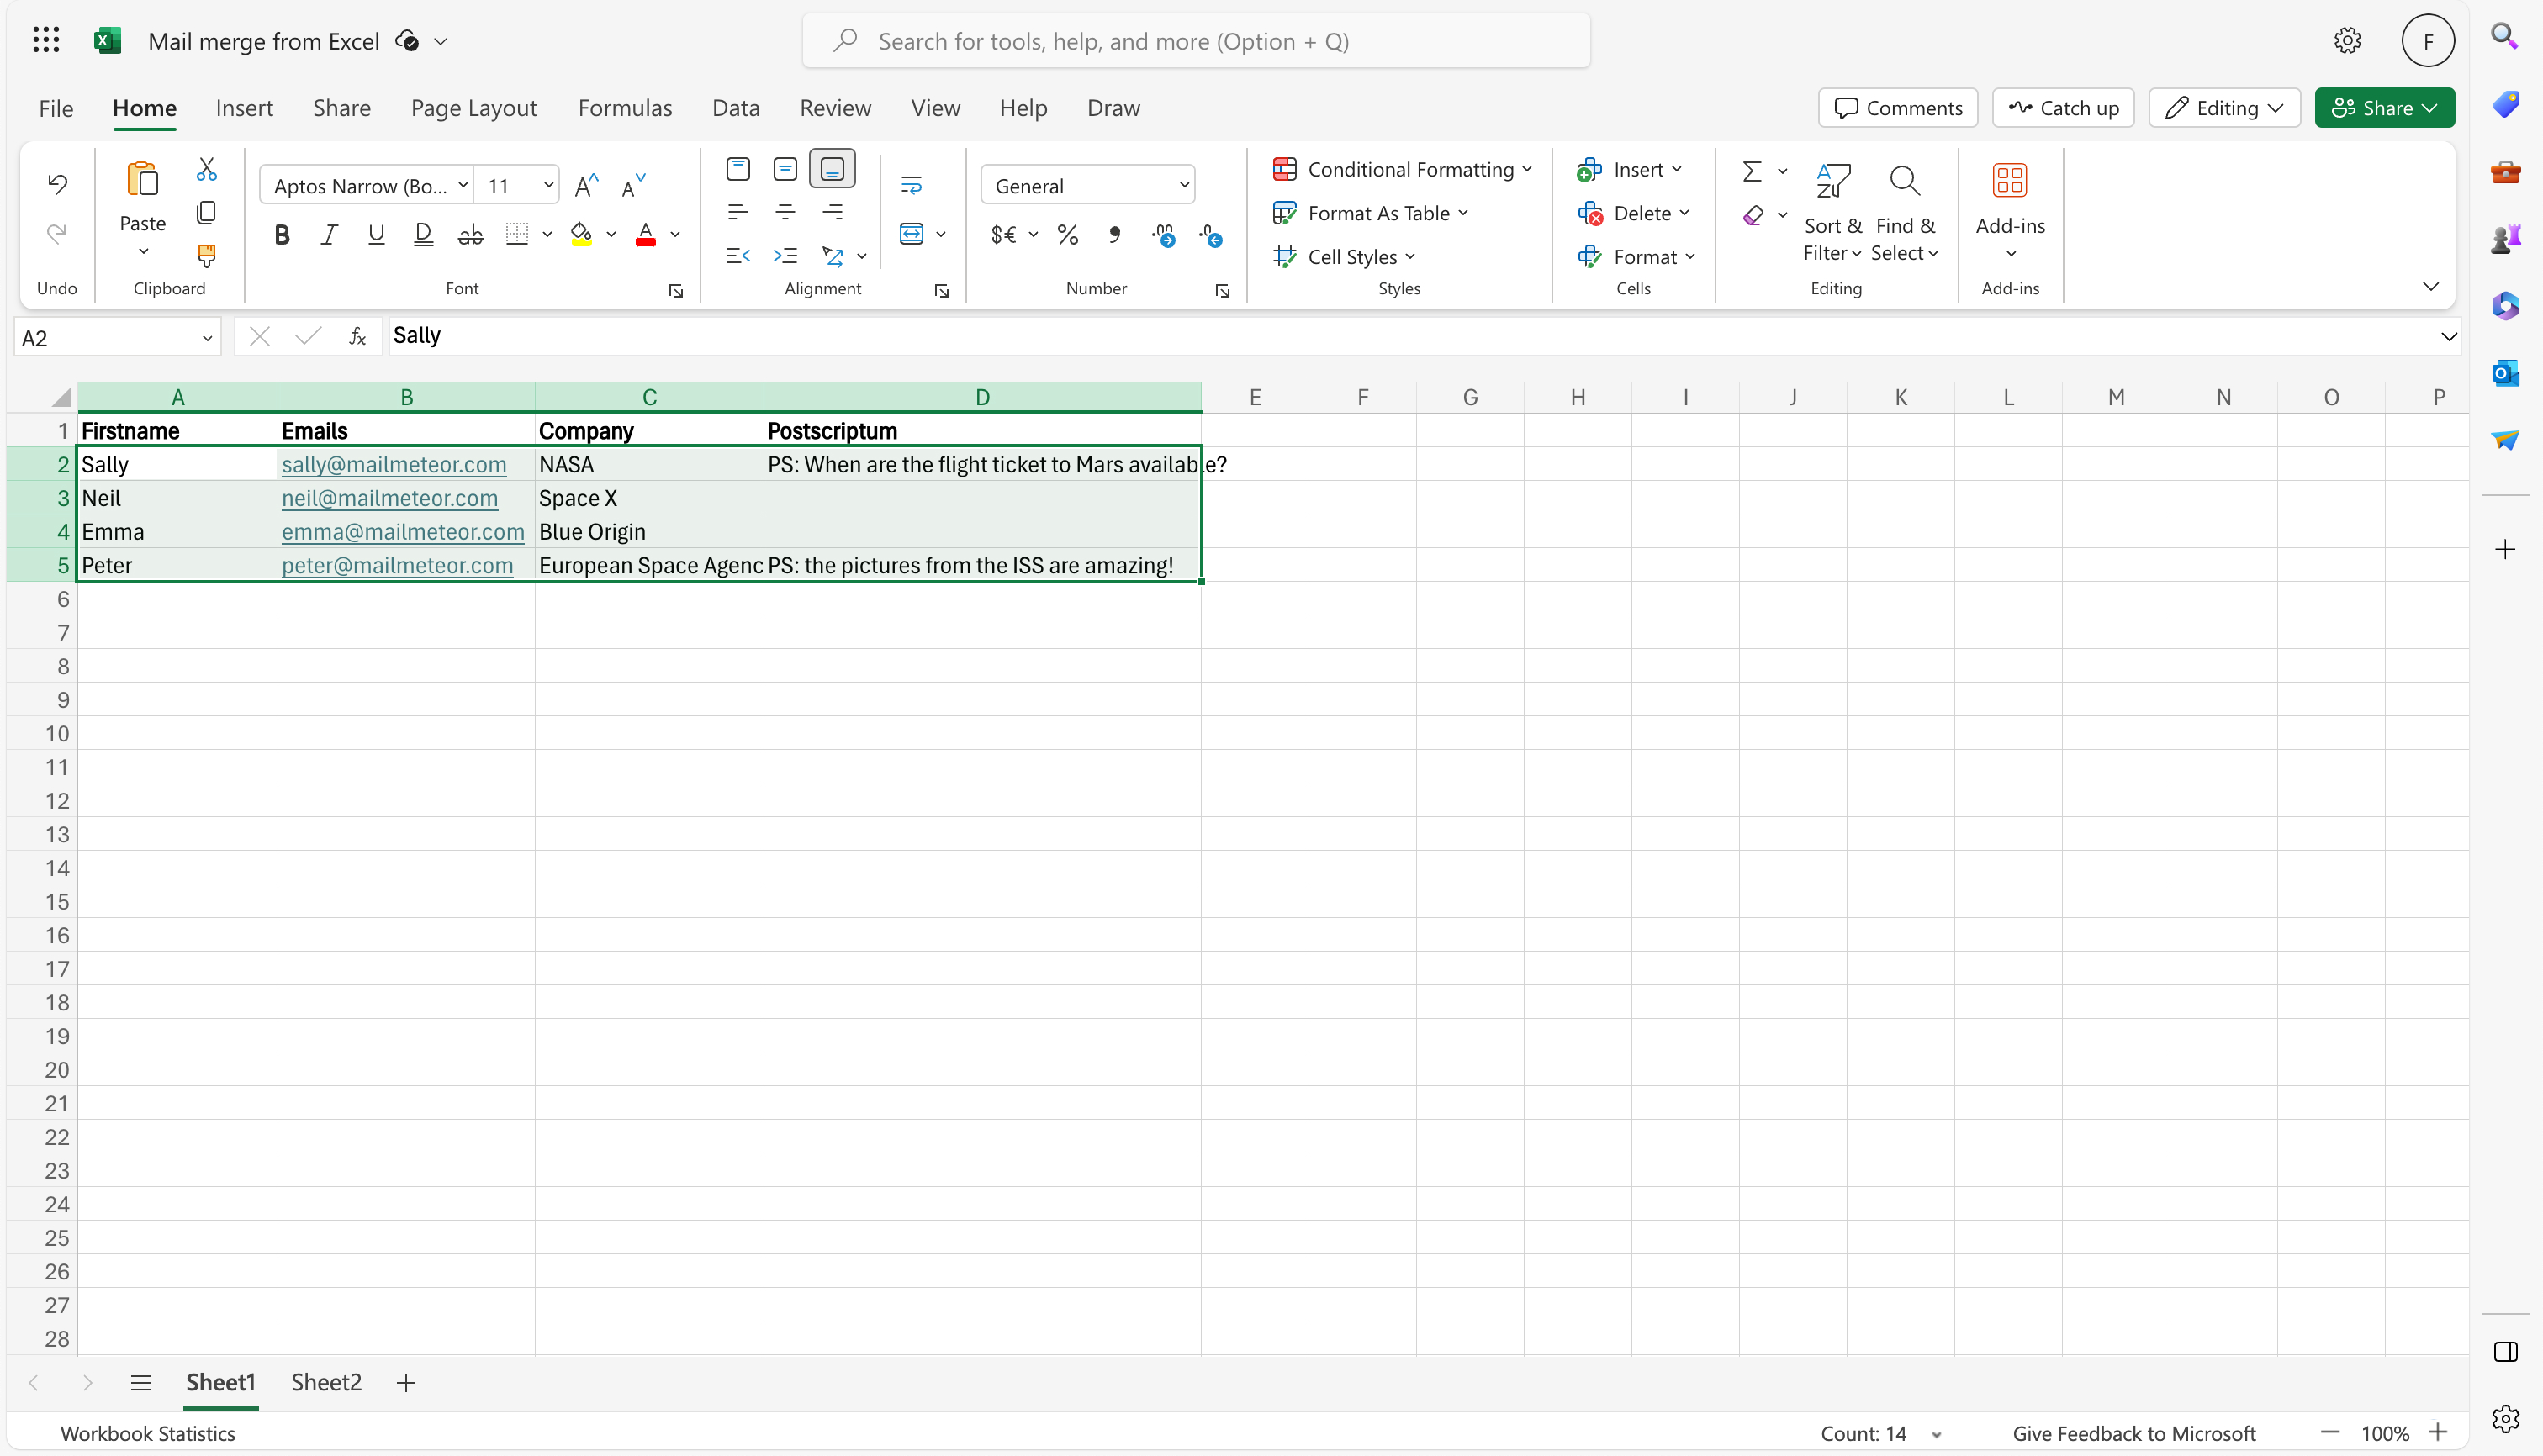
Task: Apply double underline formatting
Action: [x=423, y=235]
